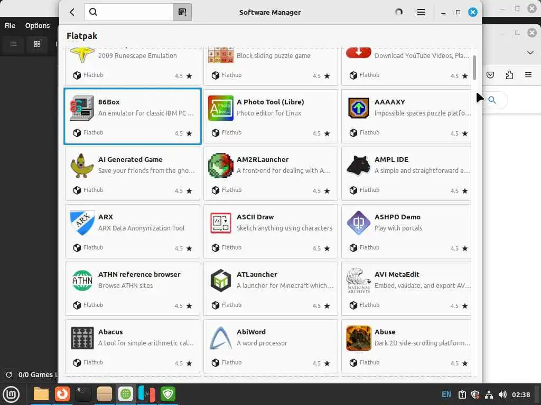Click the ATLauncher title
541x405 pixels.
(257, 274)
